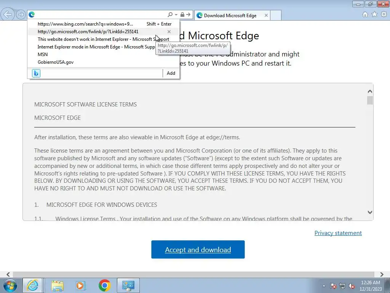Viewport: 390px width, 293px height.
Task: Close the Download Microsoft Edge tab
Action: point(266,15)
